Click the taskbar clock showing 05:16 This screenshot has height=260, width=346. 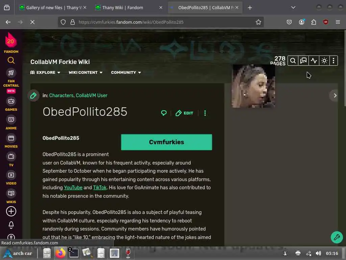[x=332, y=253]
